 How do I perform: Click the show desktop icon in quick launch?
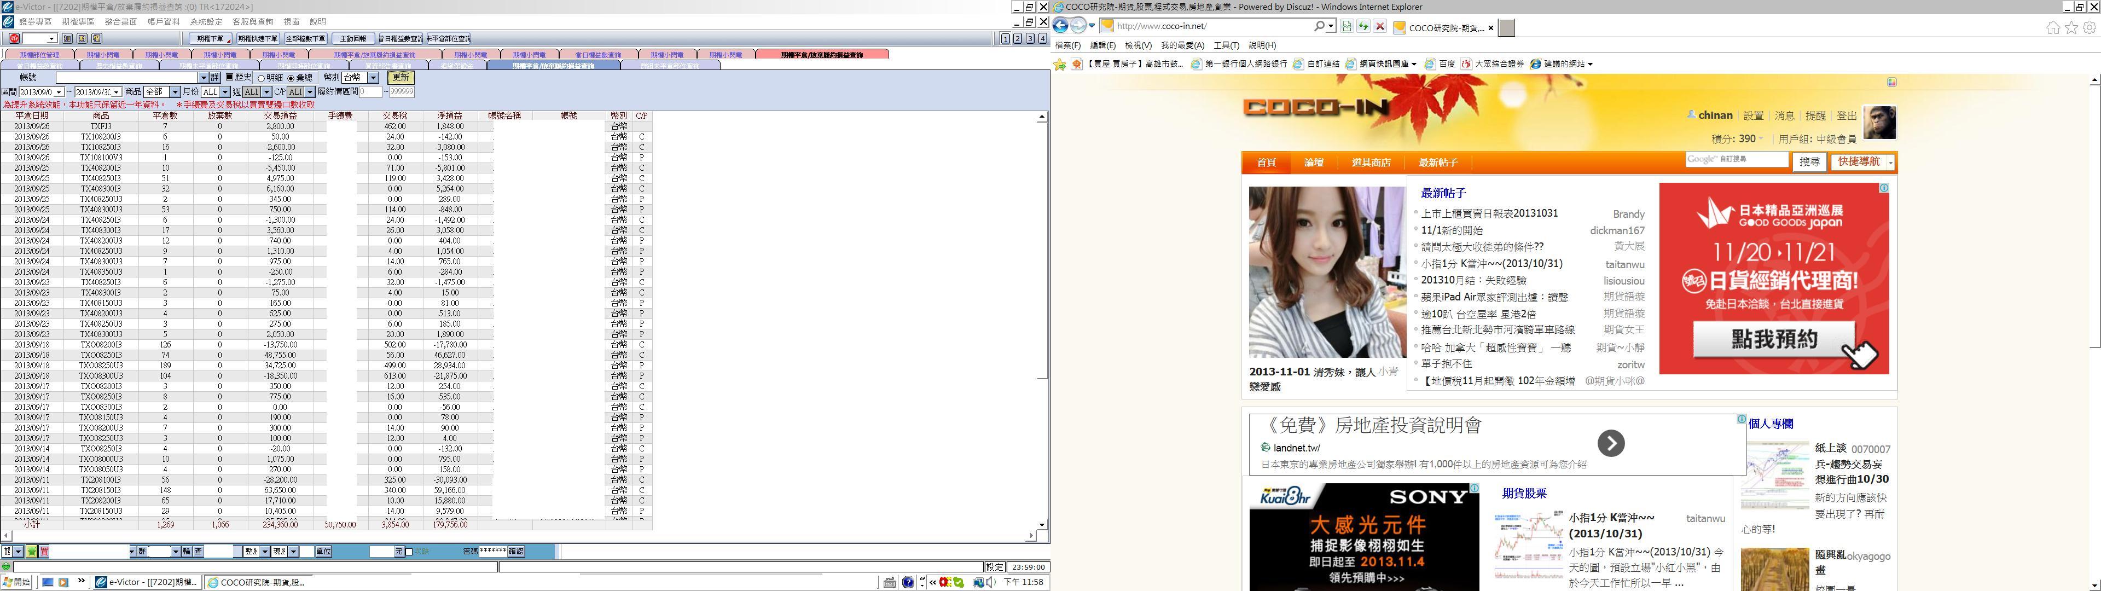pos(48,582)
